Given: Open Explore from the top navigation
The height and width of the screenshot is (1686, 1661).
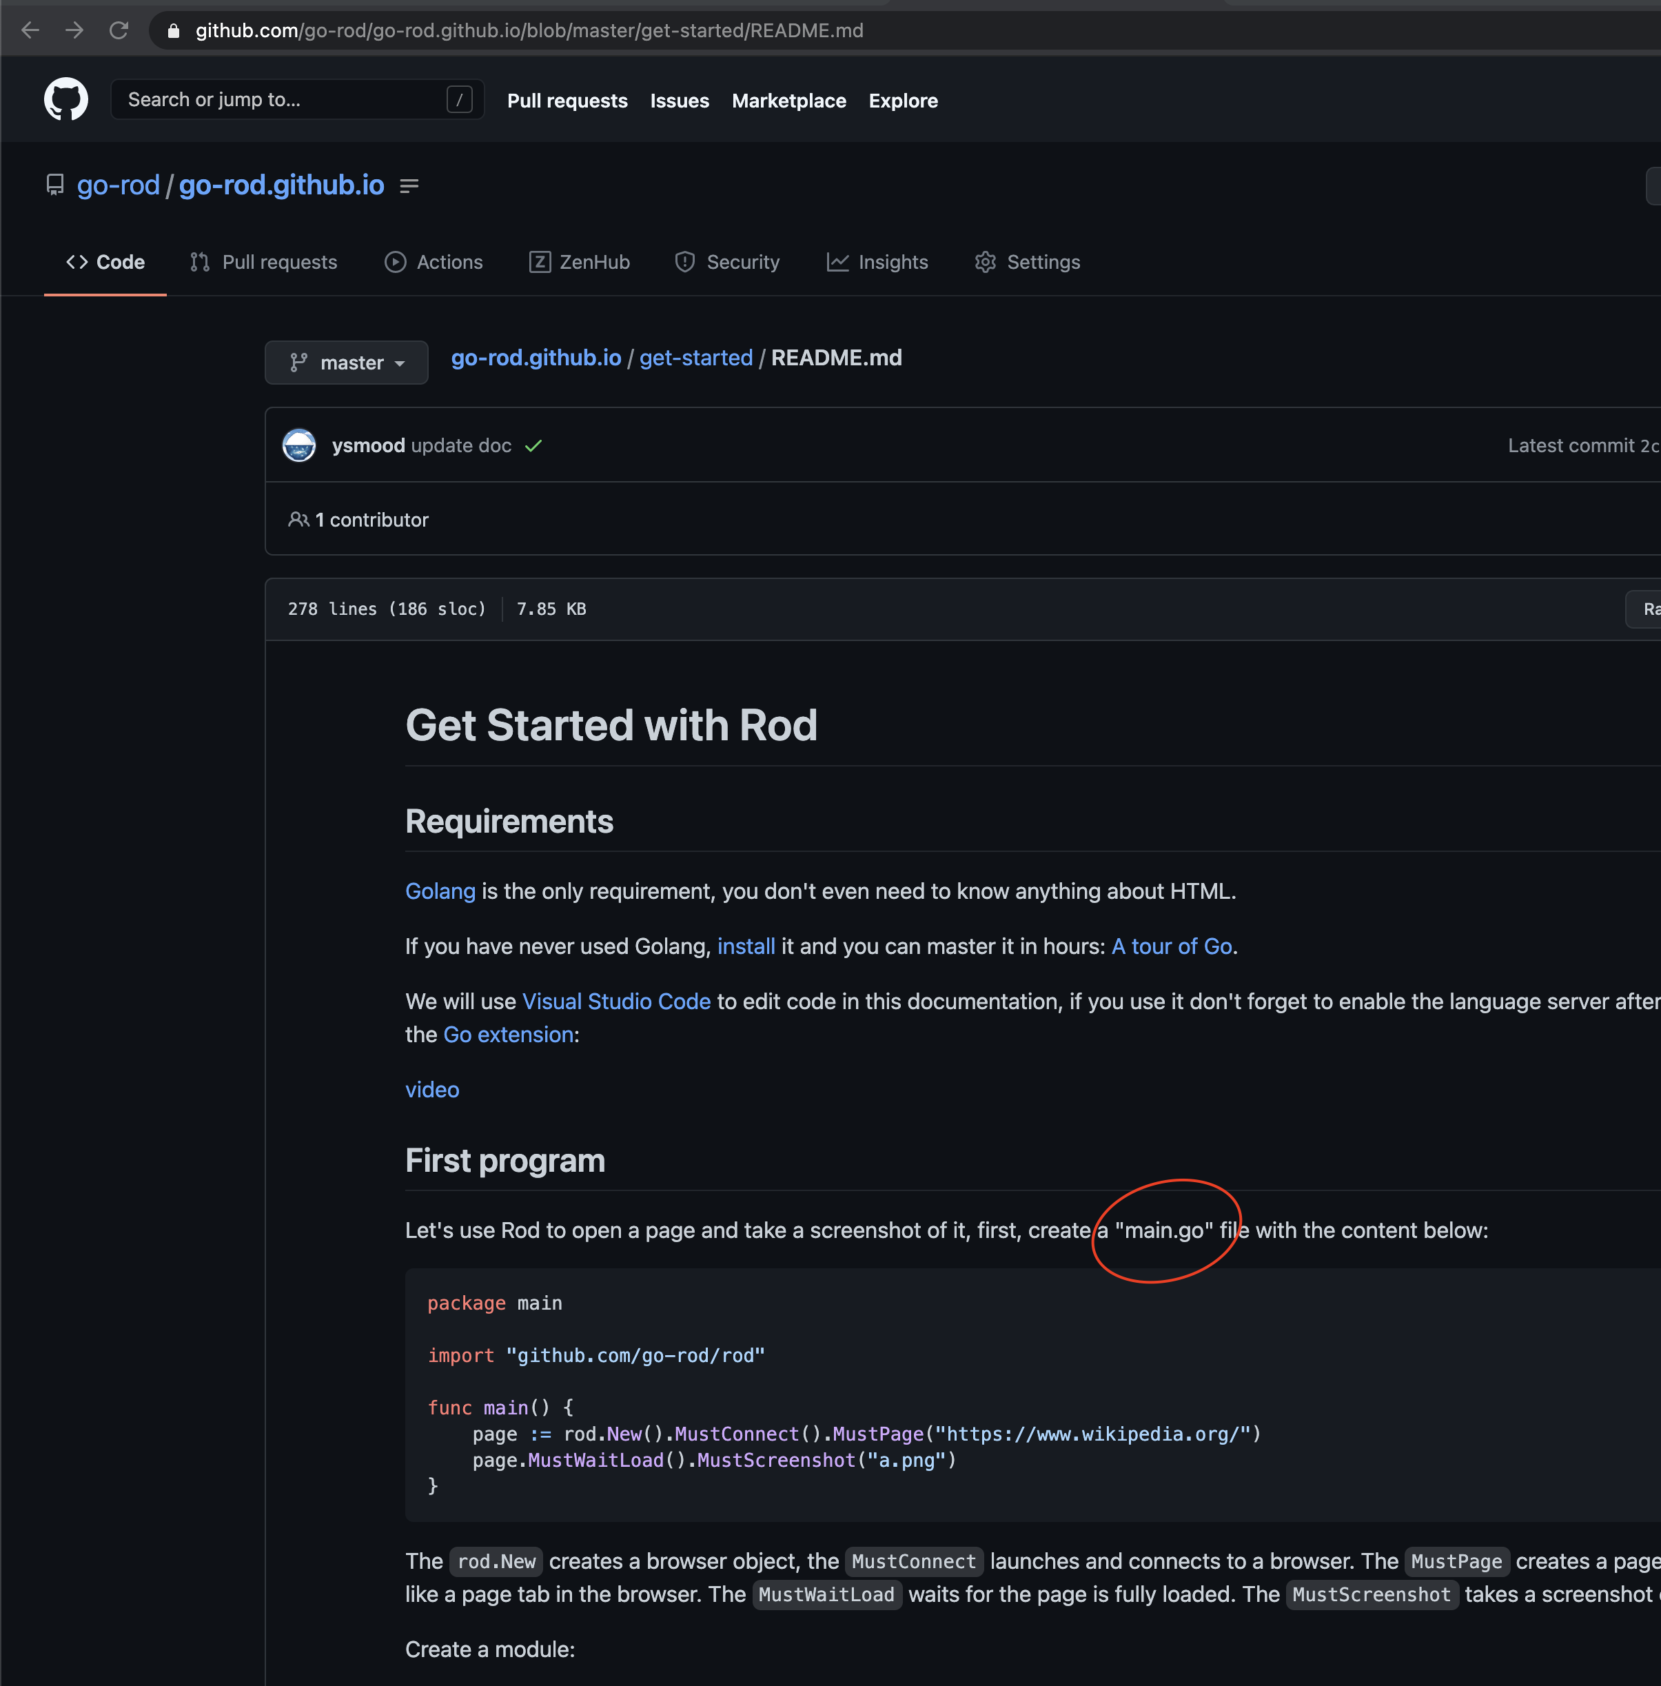Looking at the screenshot, I should (903, 101).
